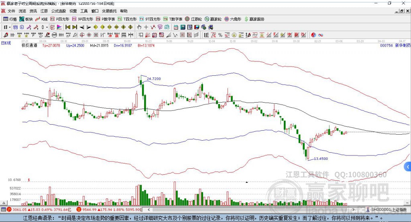Click the Tp=27.0078 value
This screenshot has height=222, width=411.
pyautogui.click(x=51, y=45)
